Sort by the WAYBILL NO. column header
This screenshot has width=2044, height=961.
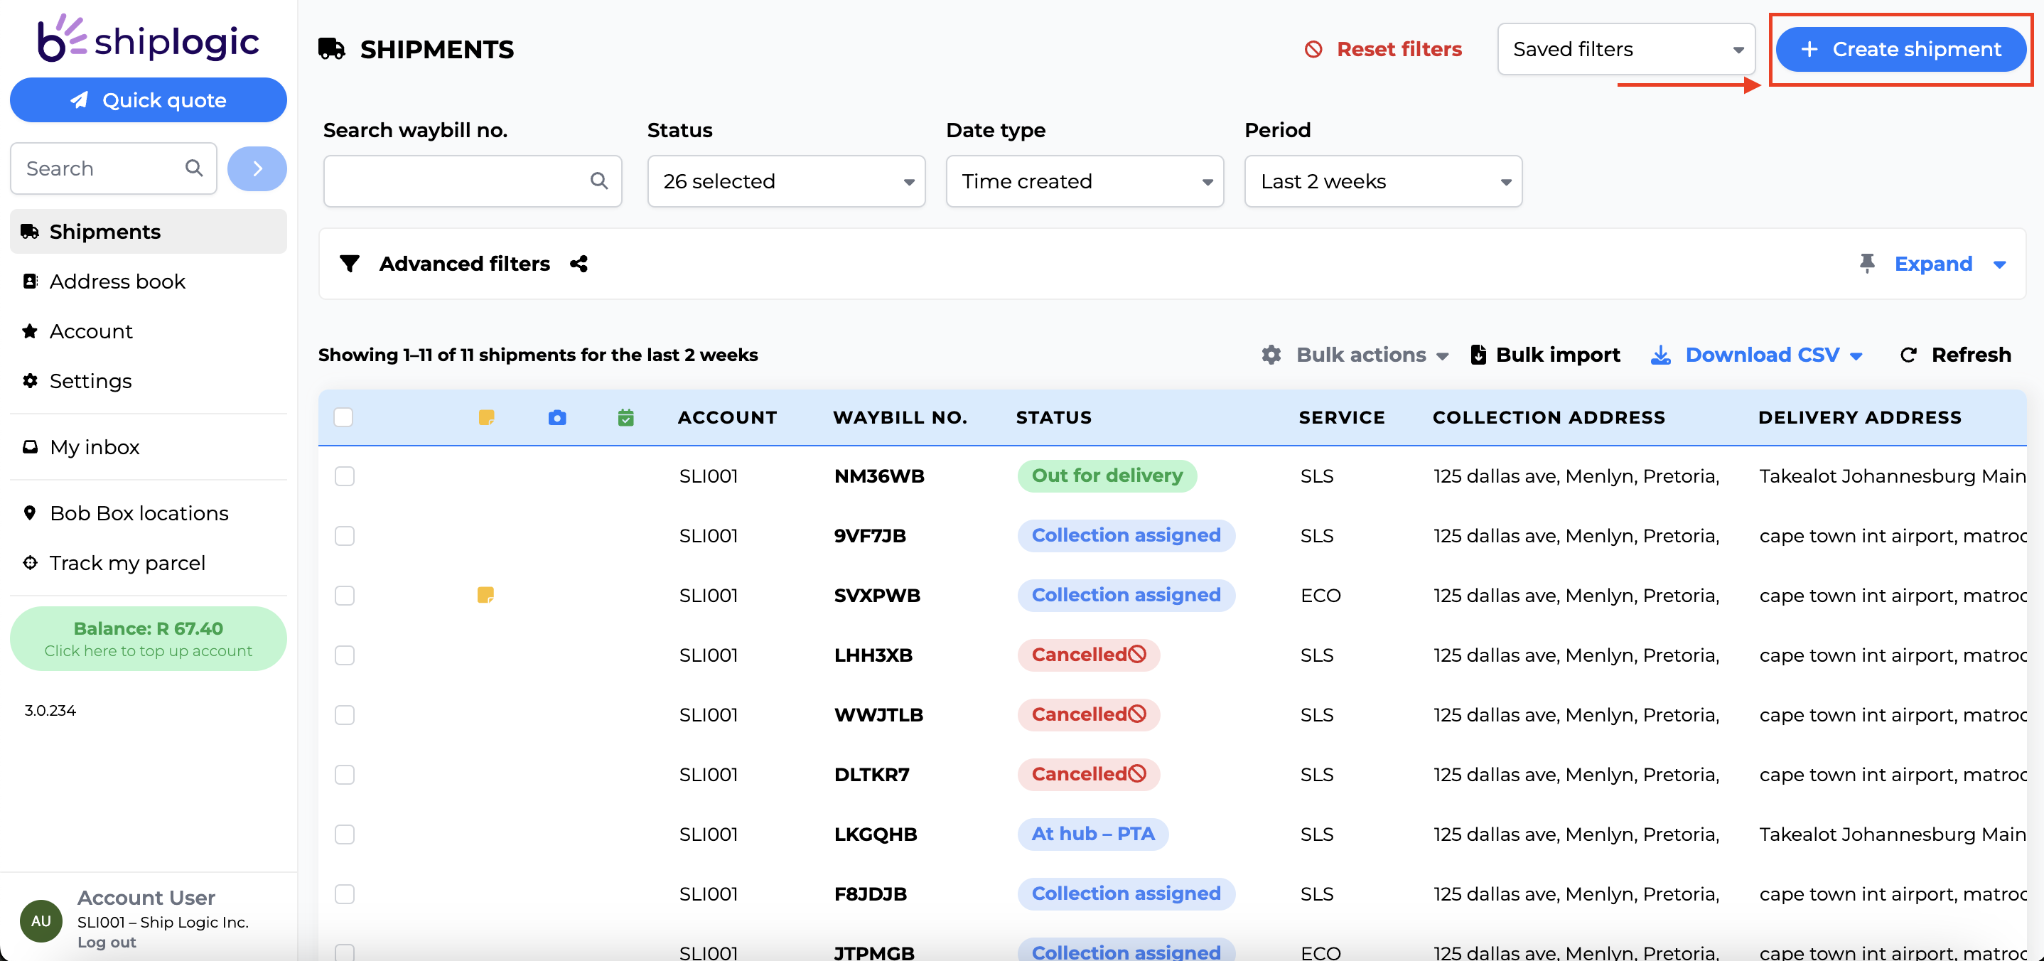tap(900, 417)
